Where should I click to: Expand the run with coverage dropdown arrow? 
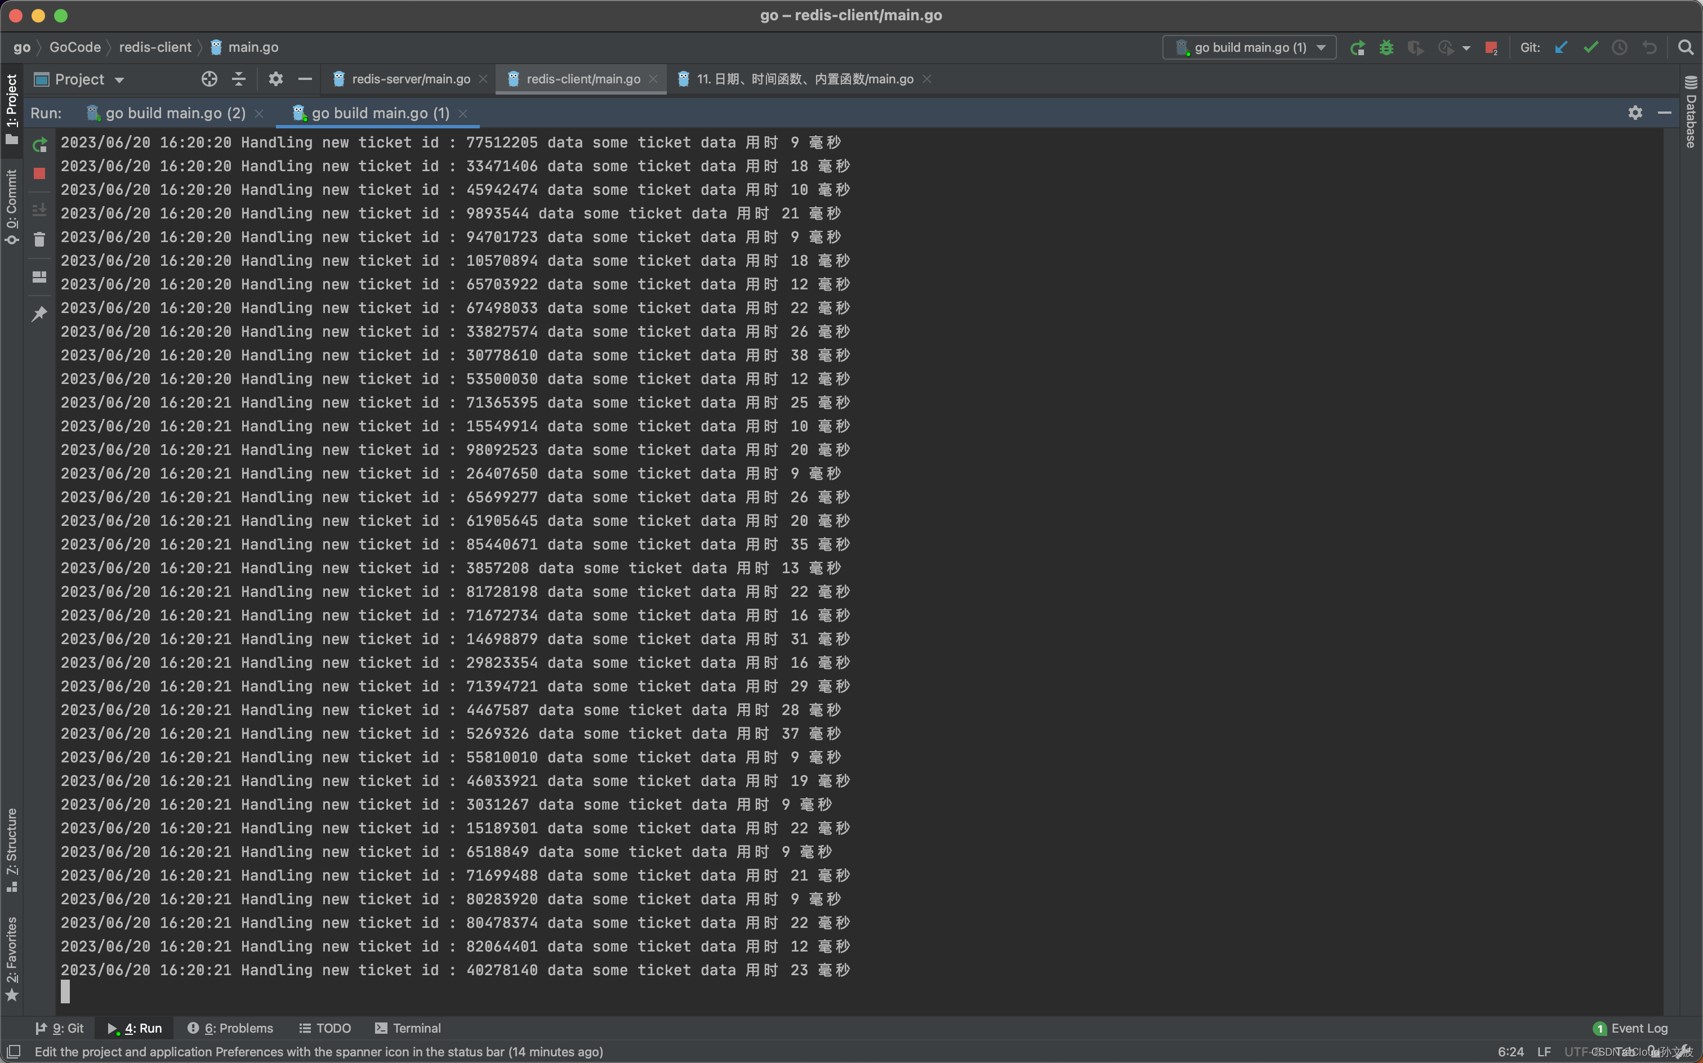pyautogui.click(x=1466, y=48)
